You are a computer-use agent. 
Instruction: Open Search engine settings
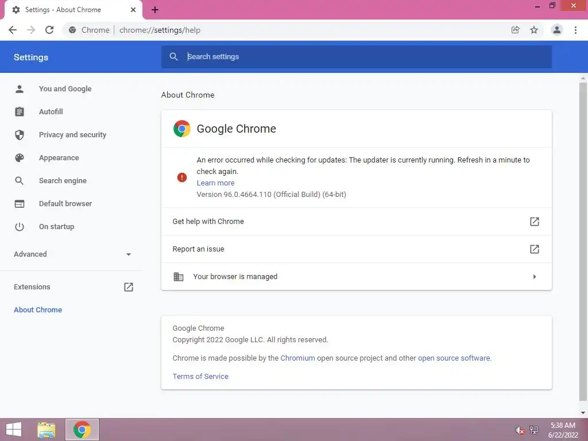point(63,181)
